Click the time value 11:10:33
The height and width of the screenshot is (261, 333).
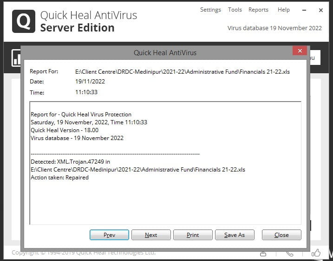(x=86, y=92)
